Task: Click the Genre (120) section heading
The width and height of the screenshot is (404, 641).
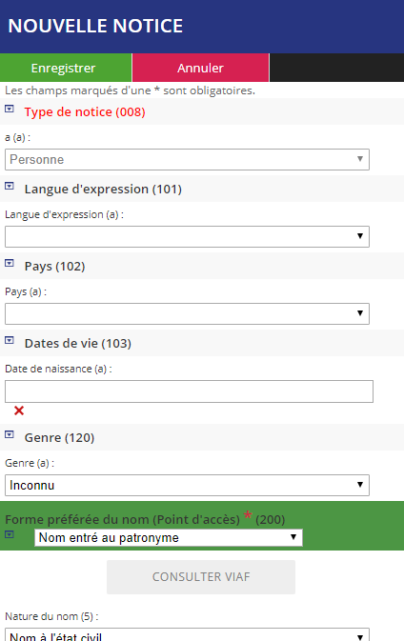Action: [59, 437]
